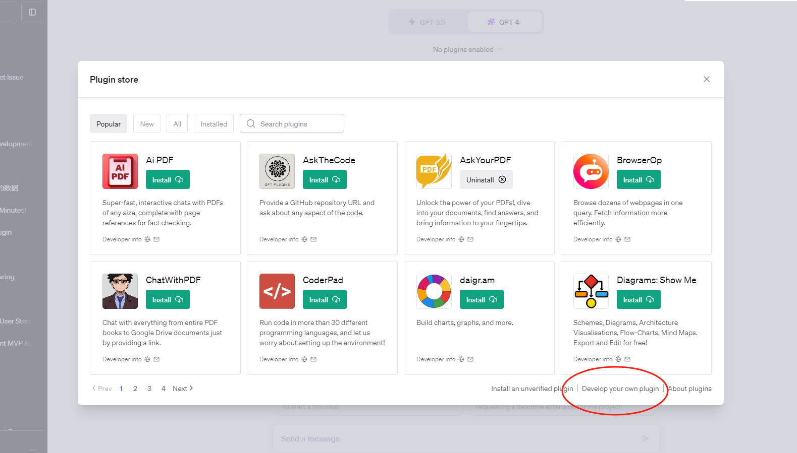Open Develop your own plugin link
Screen dimensions: 797x453
tap(620, 389)
